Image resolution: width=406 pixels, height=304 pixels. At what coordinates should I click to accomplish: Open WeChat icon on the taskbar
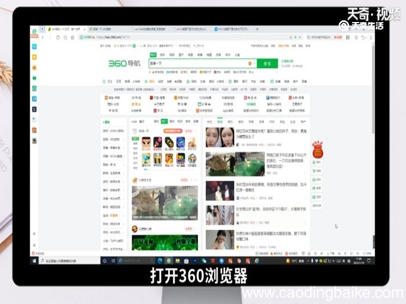204,261
